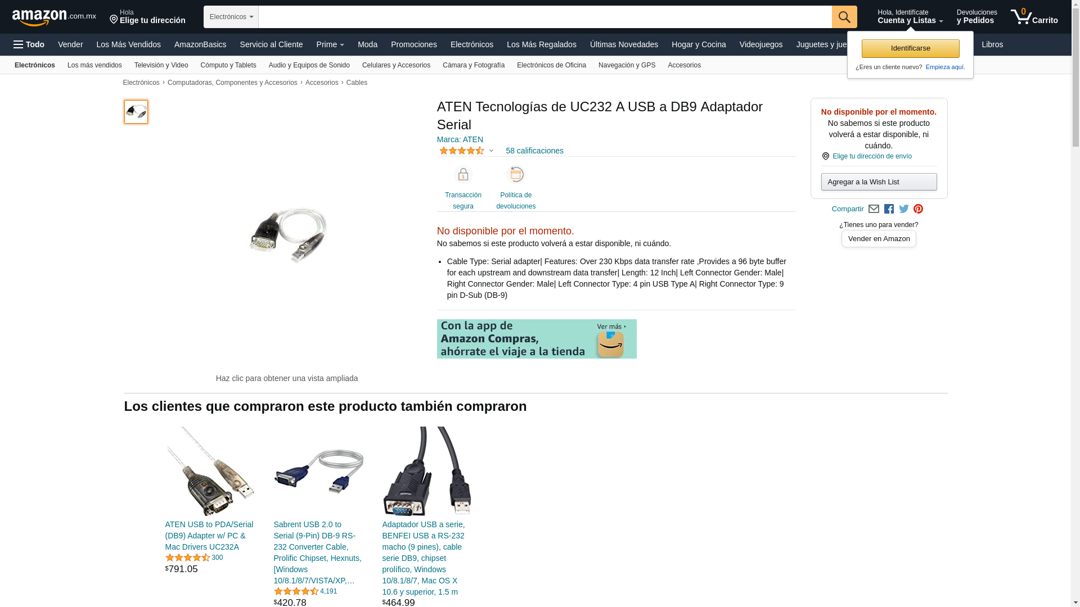Image resolution: width=1080 pixels, height=607 pixels.
Task: Share product on Pinterest icon
Action: [918, 209]
